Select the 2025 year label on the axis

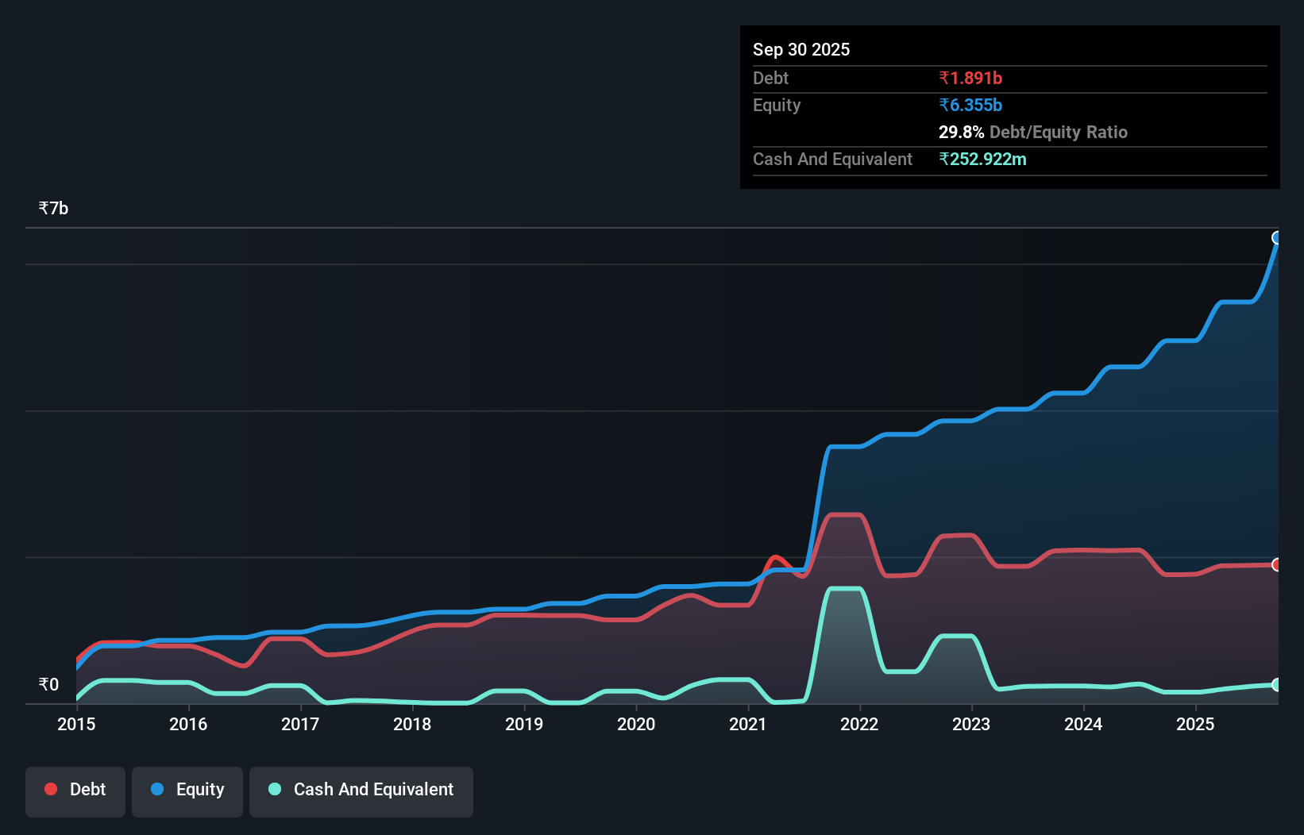point(1196,725)
